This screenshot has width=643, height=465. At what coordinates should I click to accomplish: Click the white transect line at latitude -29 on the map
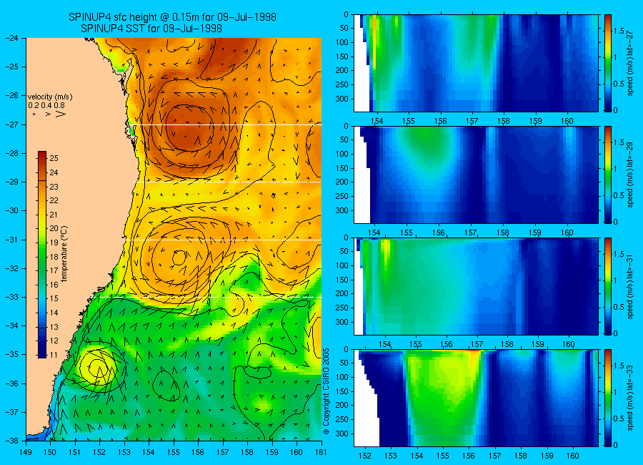click(229, 182)
